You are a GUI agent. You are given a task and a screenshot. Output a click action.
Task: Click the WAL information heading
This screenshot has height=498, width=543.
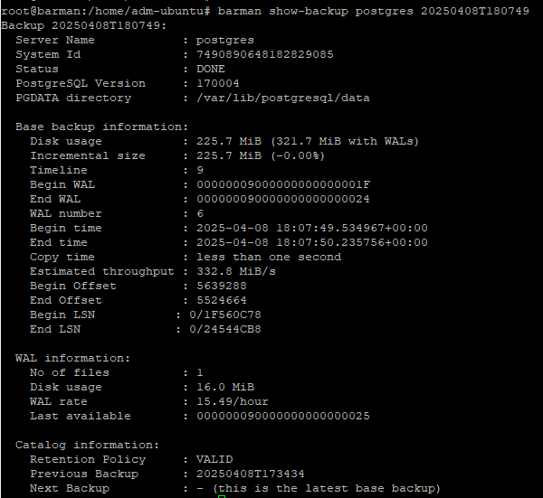click(x=72, y=358)
